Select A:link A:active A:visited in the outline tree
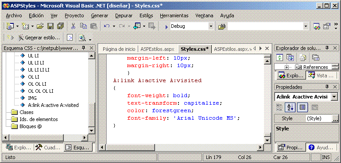341x163 pixels. pos(53,105)
